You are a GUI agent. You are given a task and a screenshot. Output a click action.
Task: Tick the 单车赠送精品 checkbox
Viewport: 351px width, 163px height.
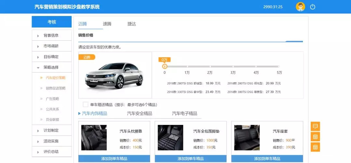pos(85,104)
